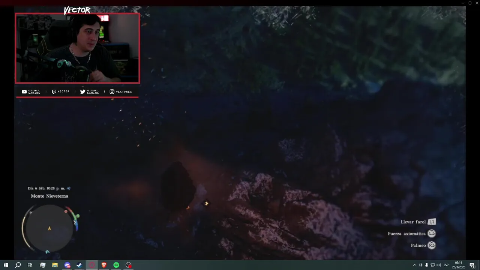Click the R3 prompt next to Palmeo
This screenshot has width=480, height=270.
432,245
